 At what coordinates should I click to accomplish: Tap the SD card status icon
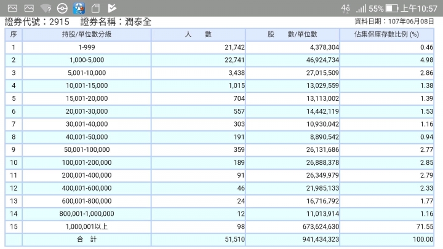[x=95, y=9]
